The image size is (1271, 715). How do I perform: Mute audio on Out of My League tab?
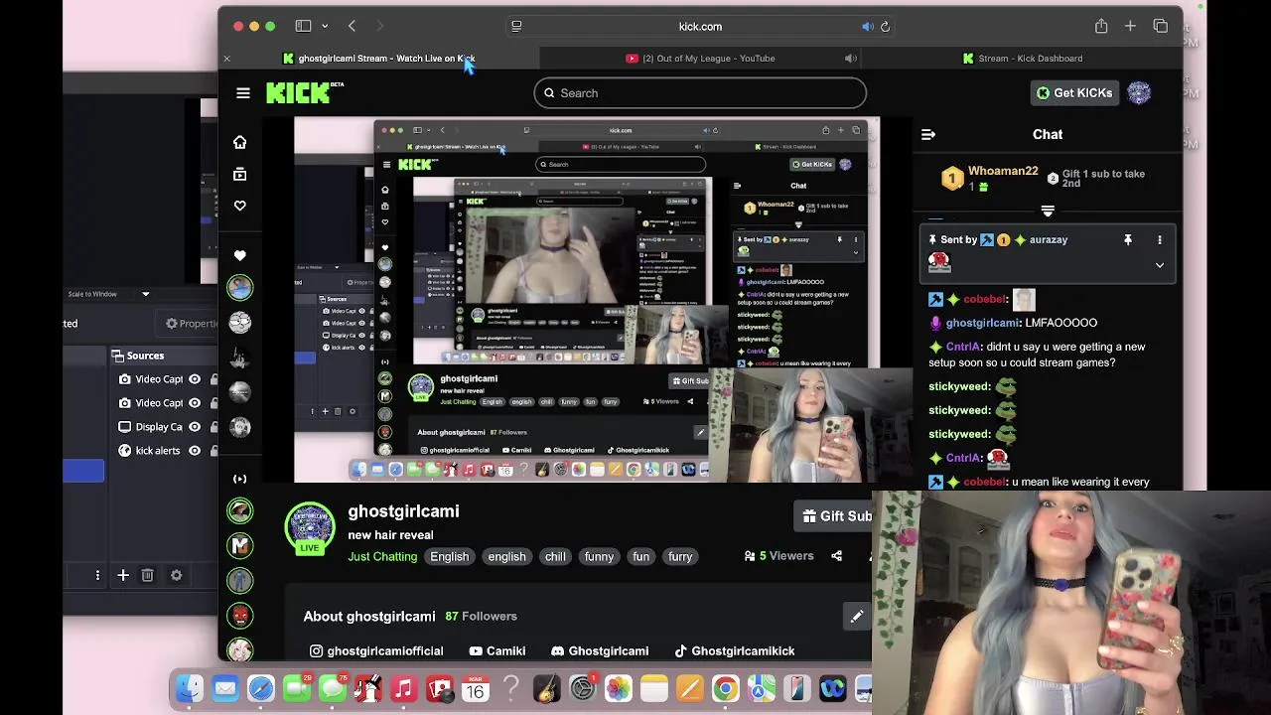[x=851, y=59]
